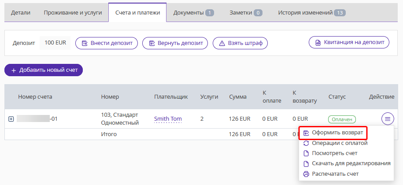The width and height of the screenshot is (403, 185).
Task: Click the Услуги column header
Action: pyautogui.click(x=209, y=97)
